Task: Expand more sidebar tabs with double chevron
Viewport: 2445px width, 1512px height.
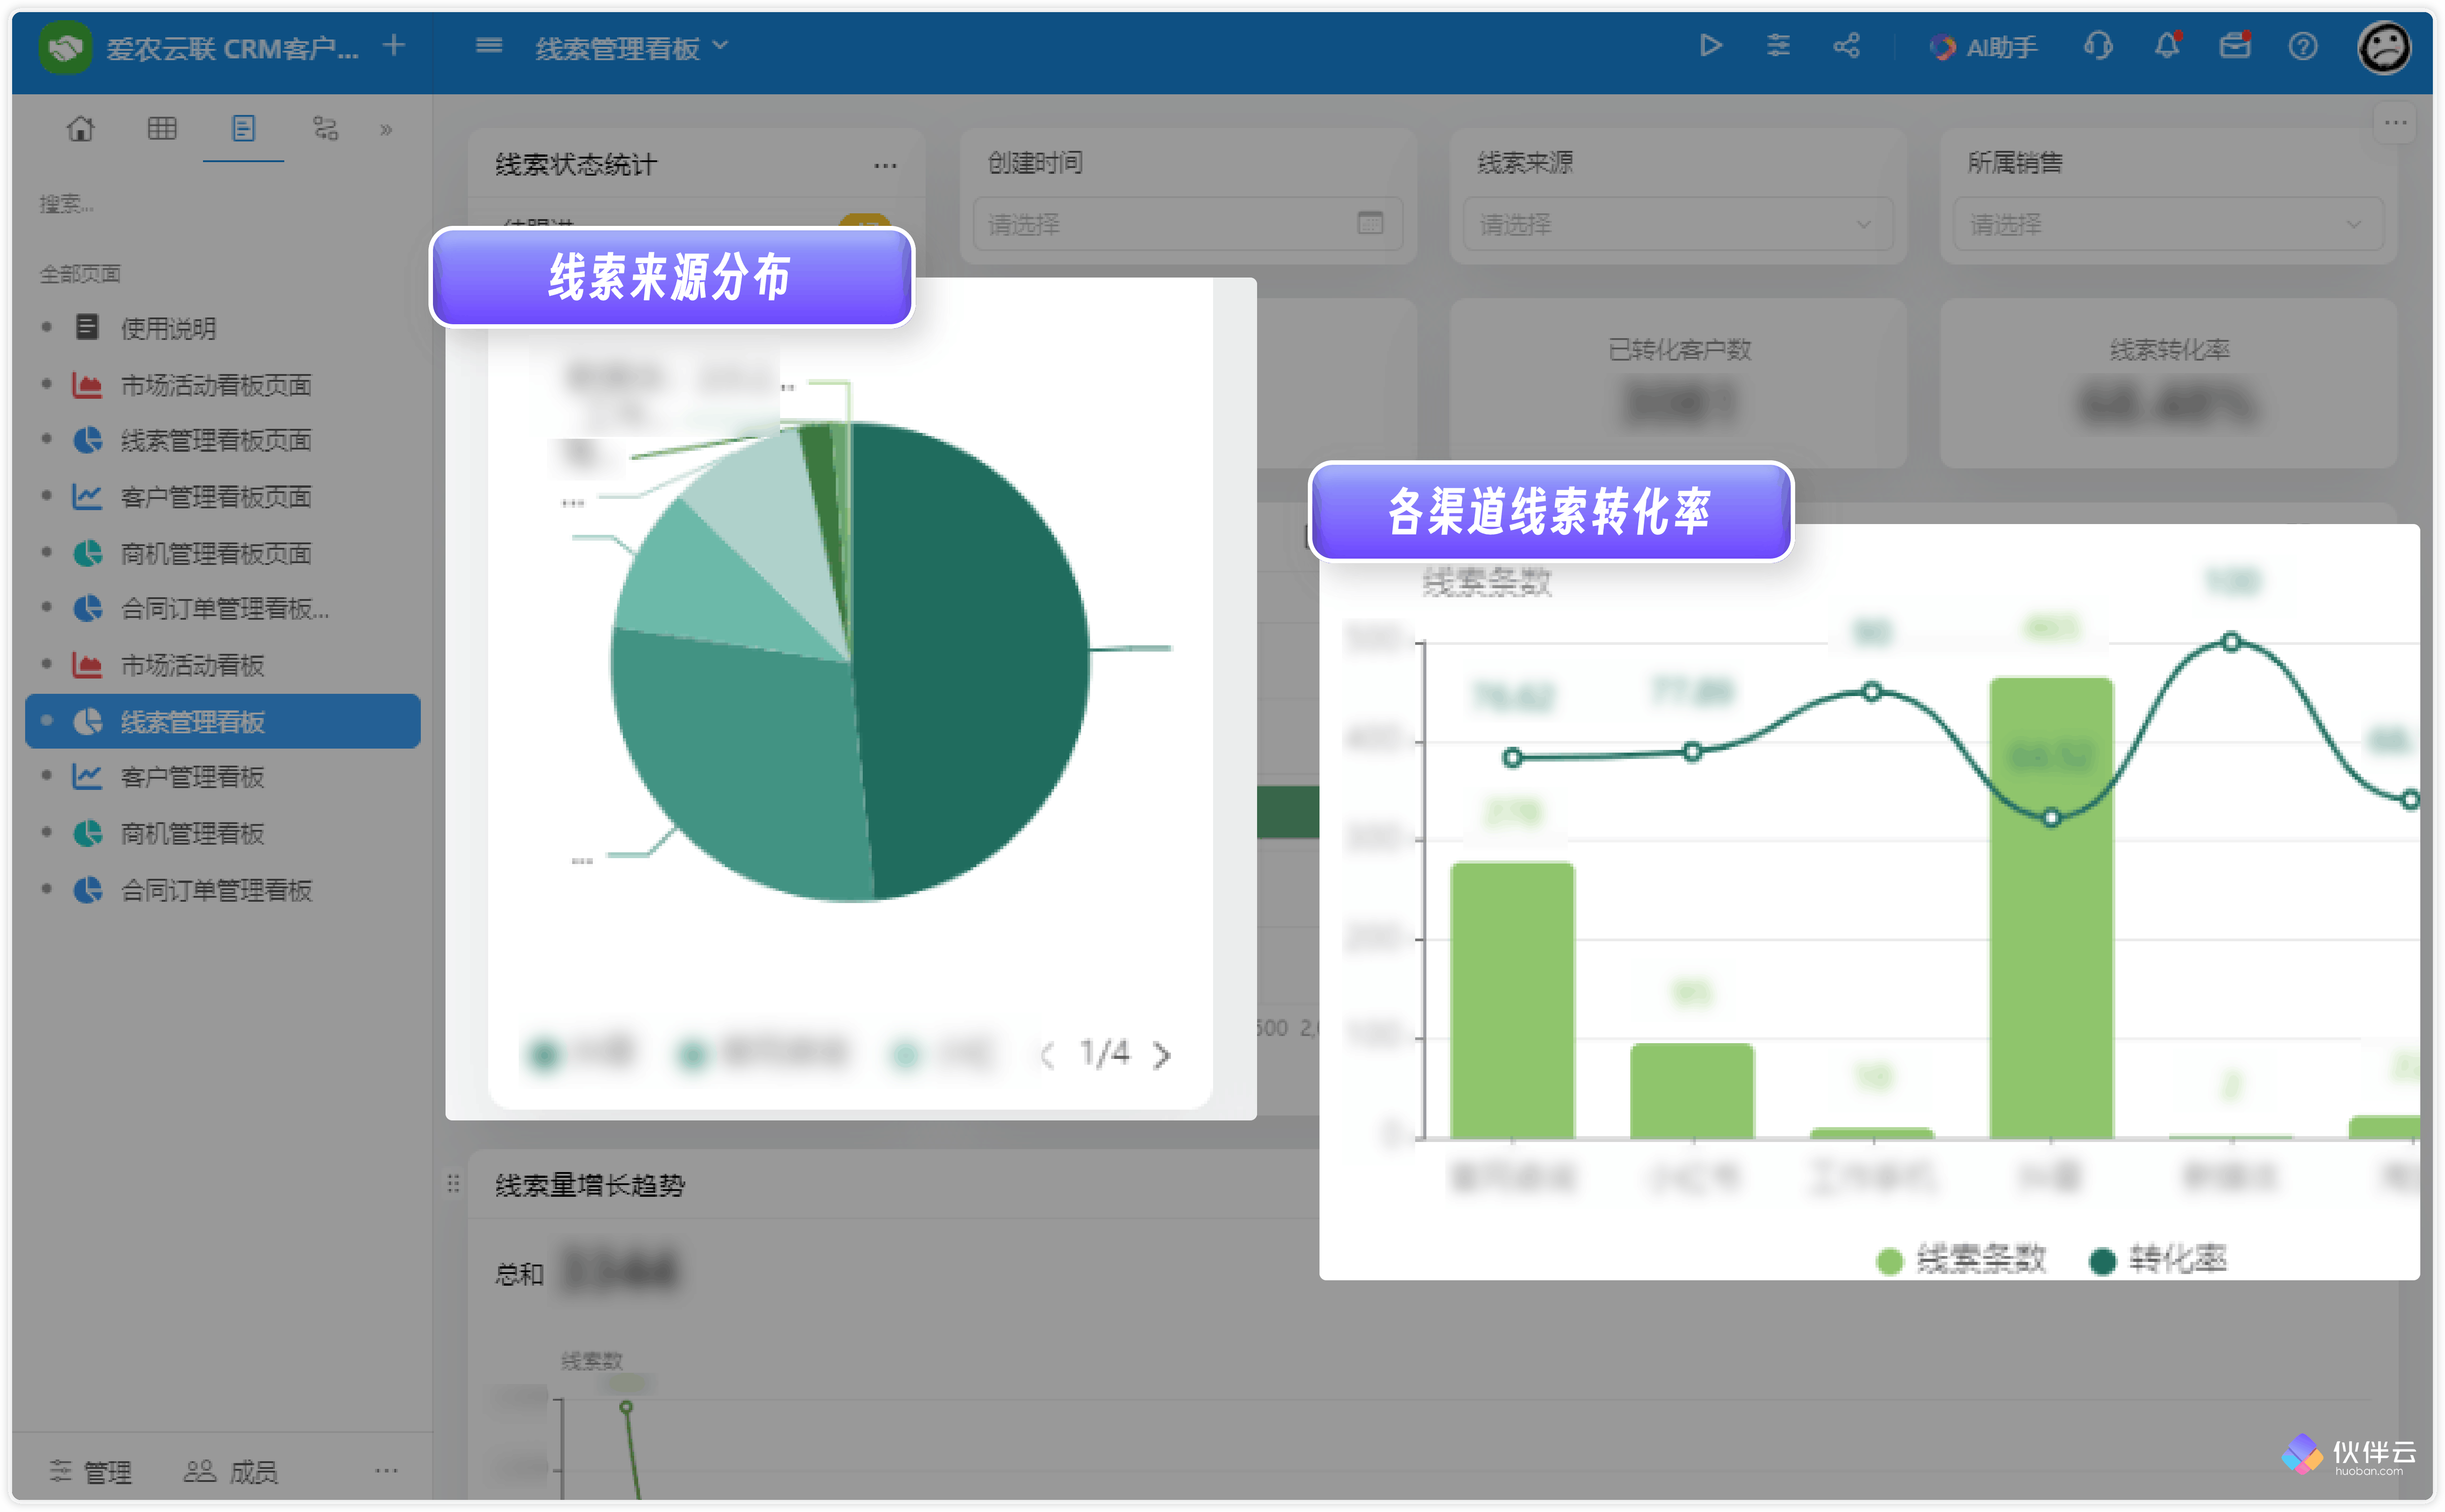Action: (x=386, y=130)
